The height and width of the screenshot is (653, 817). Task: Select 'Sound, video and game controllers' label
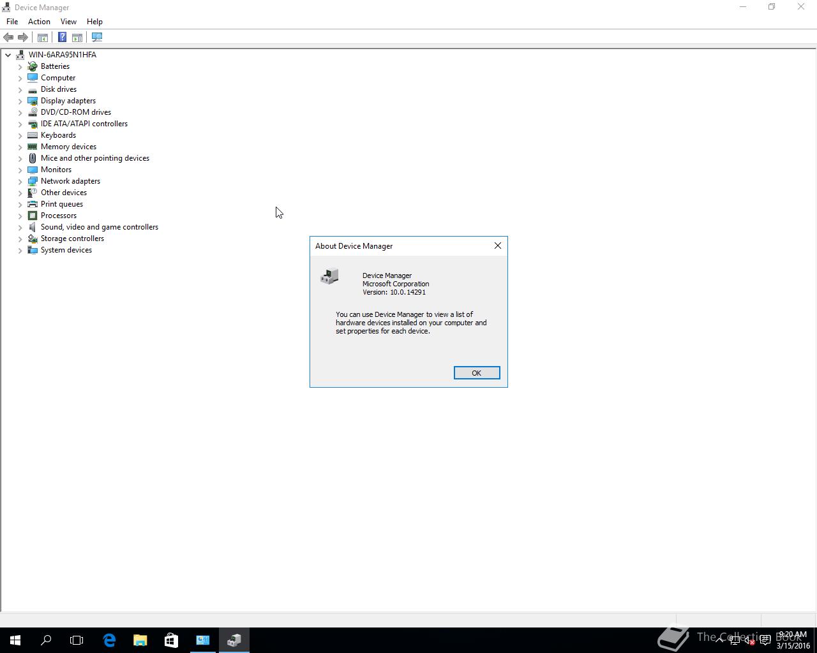pos(100,227)
